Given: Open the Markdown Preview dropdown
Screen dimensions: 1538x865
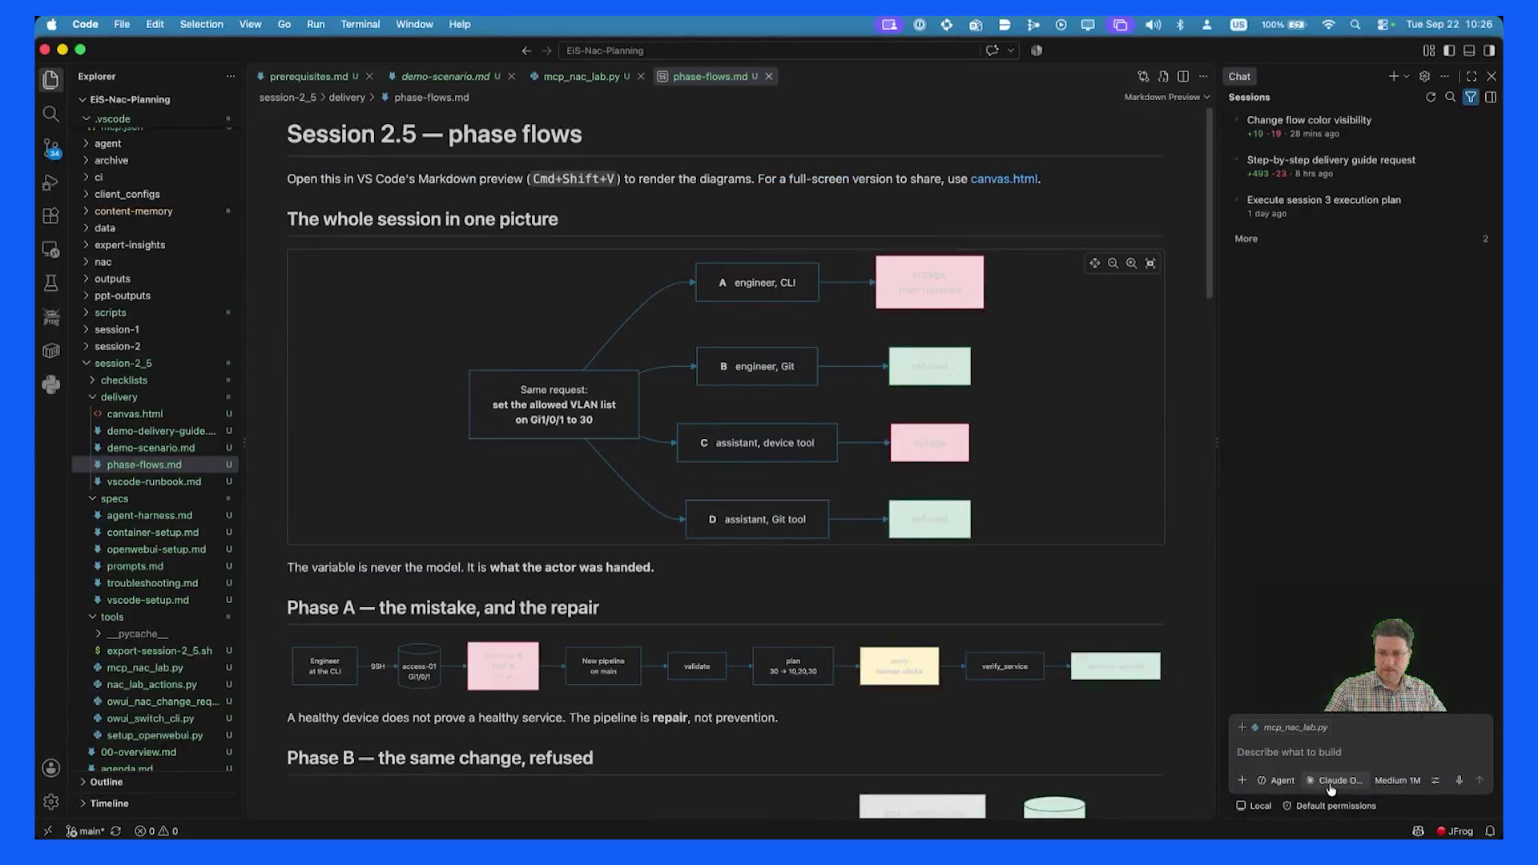Looking at the screenshot, I should point(1166,97).
